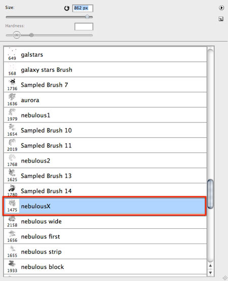Click the empty Hardness value field
228x281 pixels.
click(84, 27)
